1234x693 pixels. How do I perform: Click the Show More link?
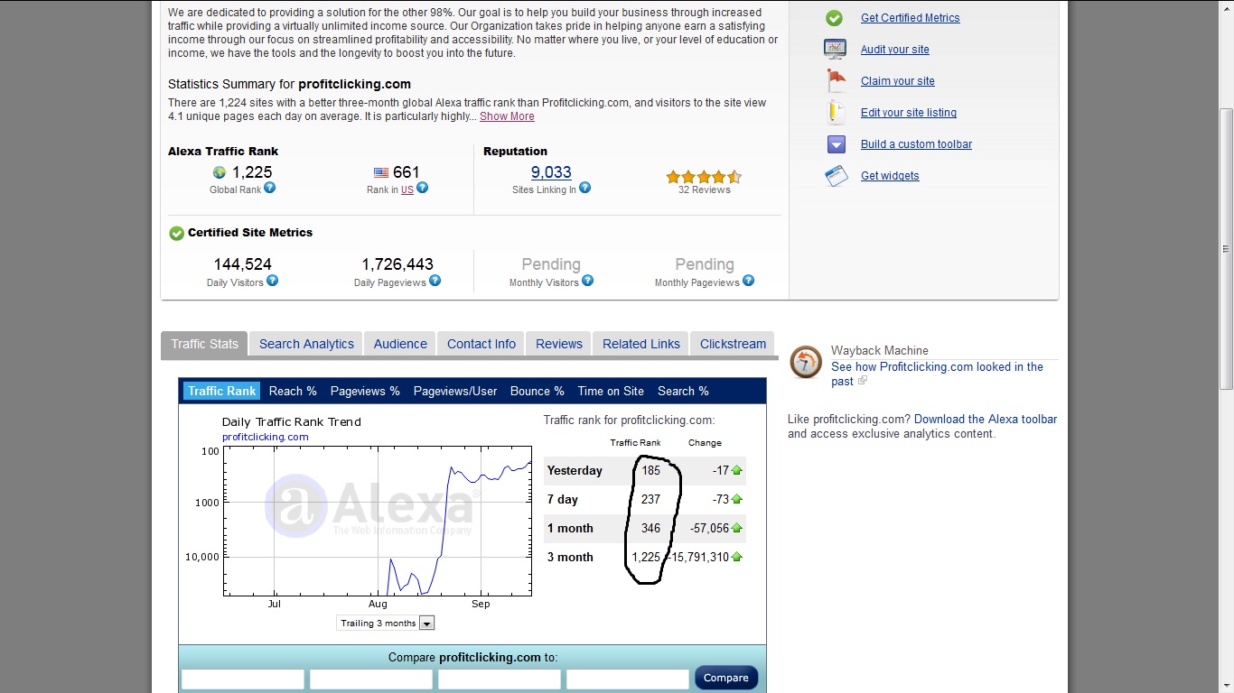click(x=507, y=116)
